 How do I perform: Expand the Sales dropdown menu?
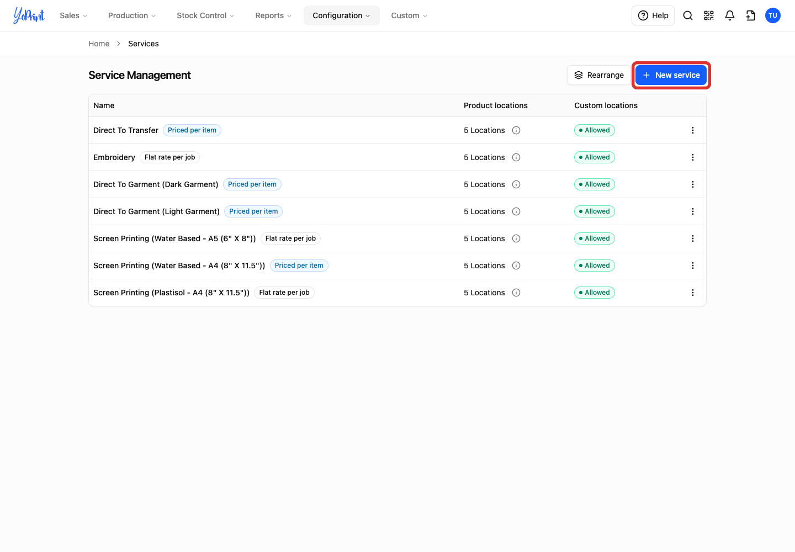(x=73, y=15)
